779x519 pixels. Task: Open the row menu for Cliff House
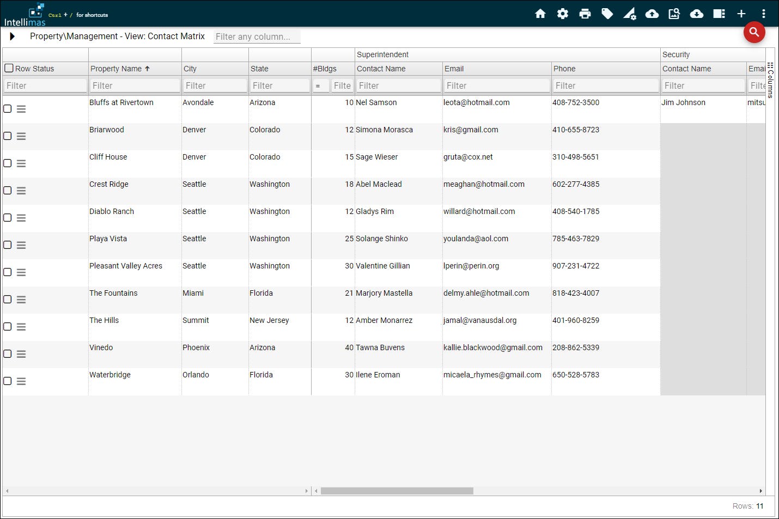(x=21, y=163)
